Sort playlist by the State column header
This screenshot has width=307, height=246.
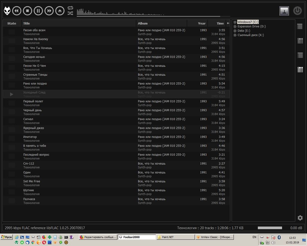(12, 23)
